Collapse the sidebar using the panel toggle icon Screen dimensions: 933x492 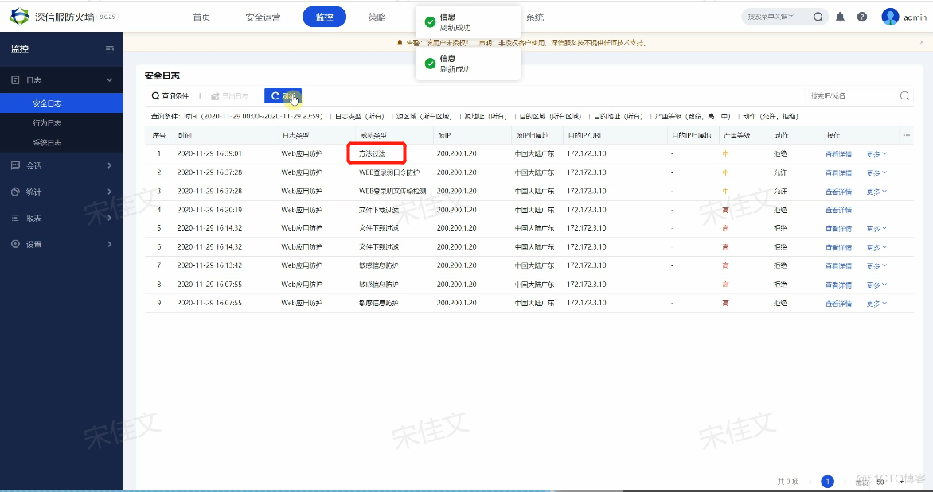point(109,48)
